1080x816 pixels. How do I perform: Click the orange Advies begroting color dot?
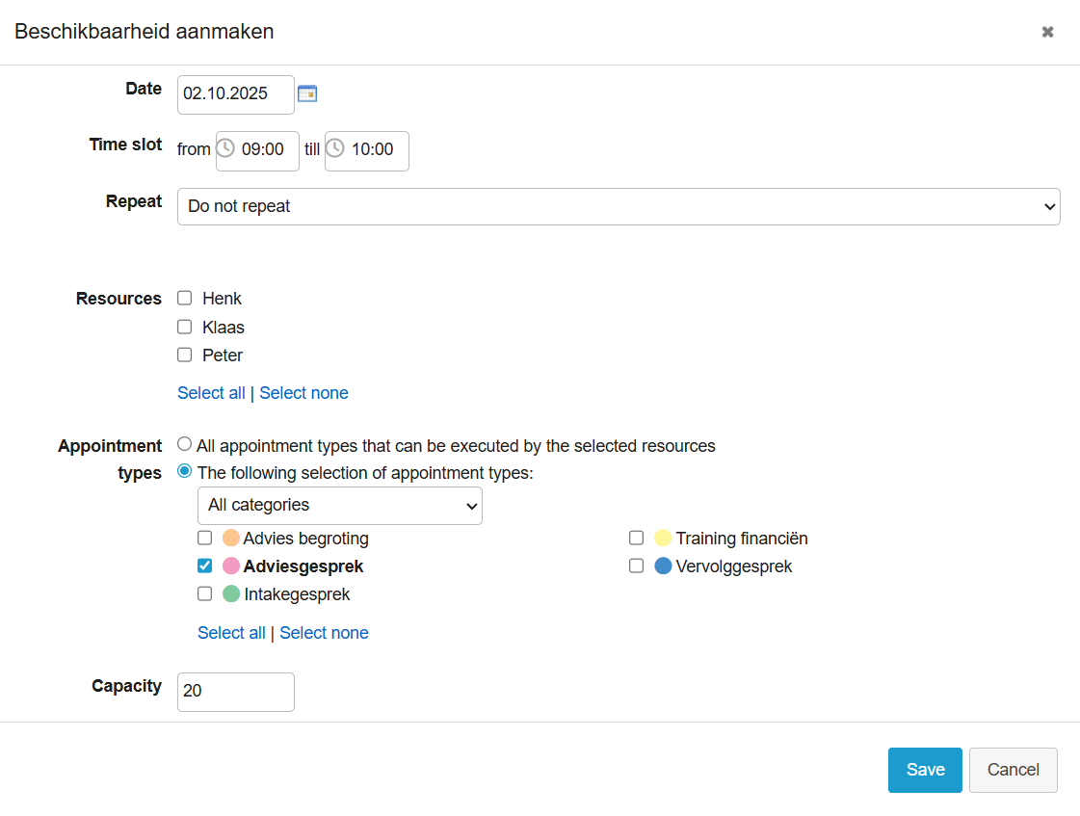(231, 538)
